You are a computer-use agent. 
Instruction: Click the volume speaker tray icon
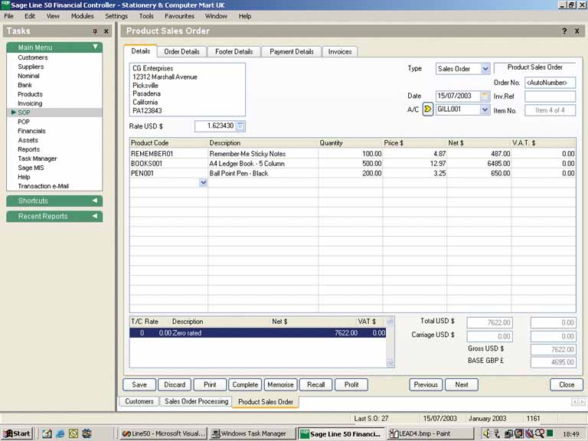click(487, 433)
